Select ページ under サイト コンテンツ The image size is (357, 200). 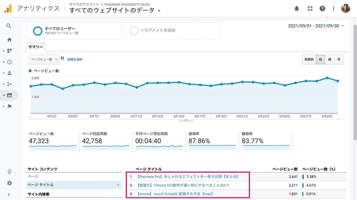tap(33, 177)
